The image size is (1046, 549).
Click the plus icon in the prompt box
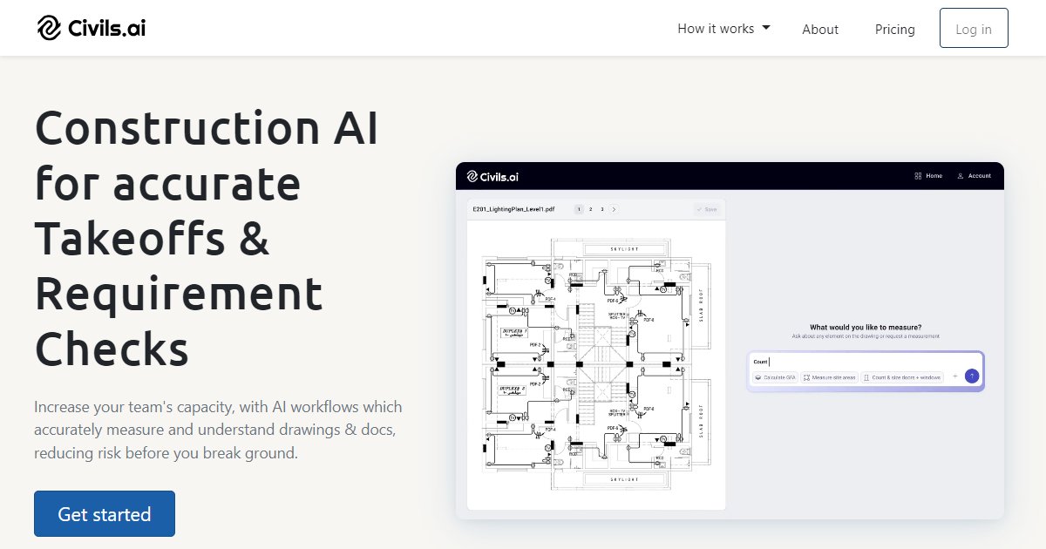[954, 376]
